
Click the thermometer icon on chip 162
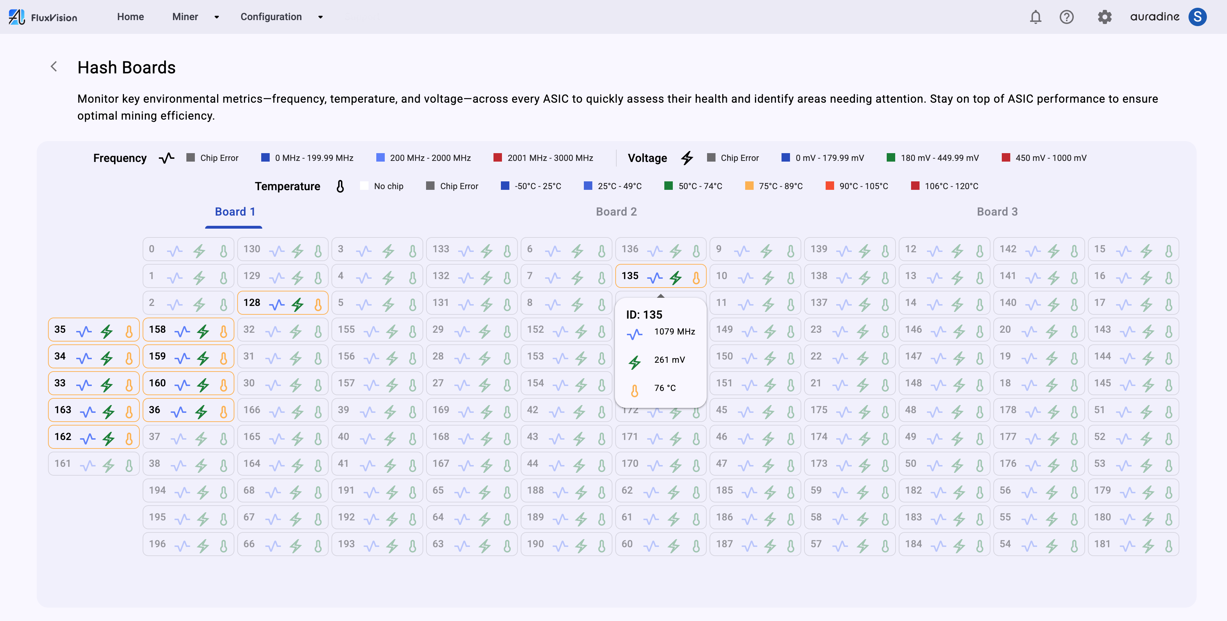(128, 438)
